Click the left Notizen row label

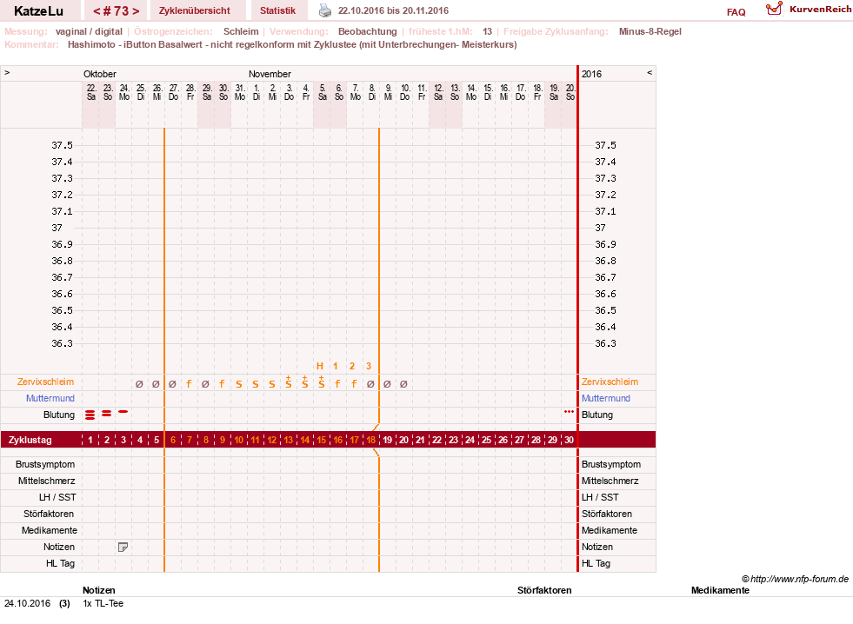[x=59, y=548]
